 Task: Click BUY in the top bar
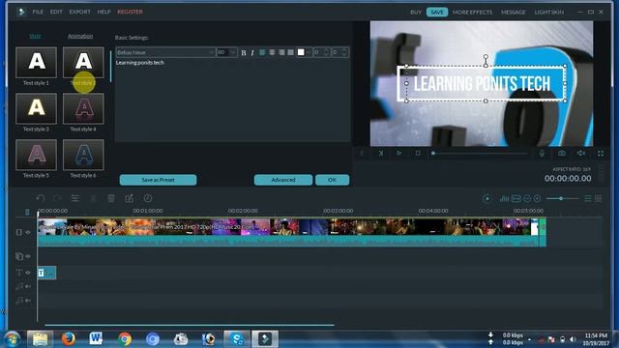(x=416, y=13)
